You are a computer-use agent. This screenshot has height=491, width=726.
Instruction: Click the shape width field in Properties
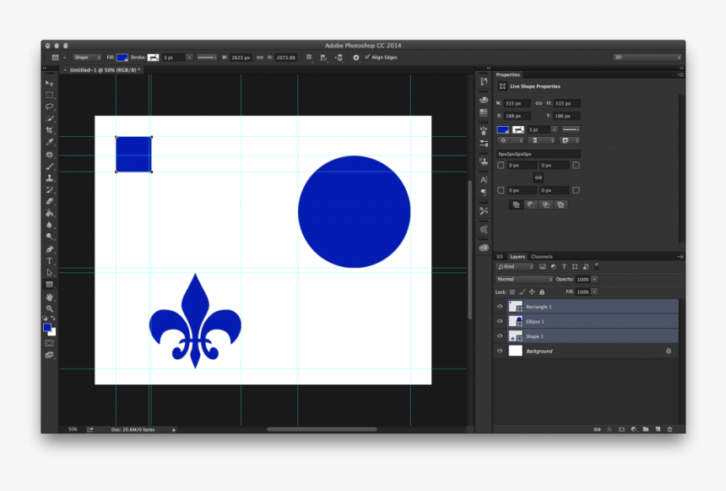pos(517,103)
